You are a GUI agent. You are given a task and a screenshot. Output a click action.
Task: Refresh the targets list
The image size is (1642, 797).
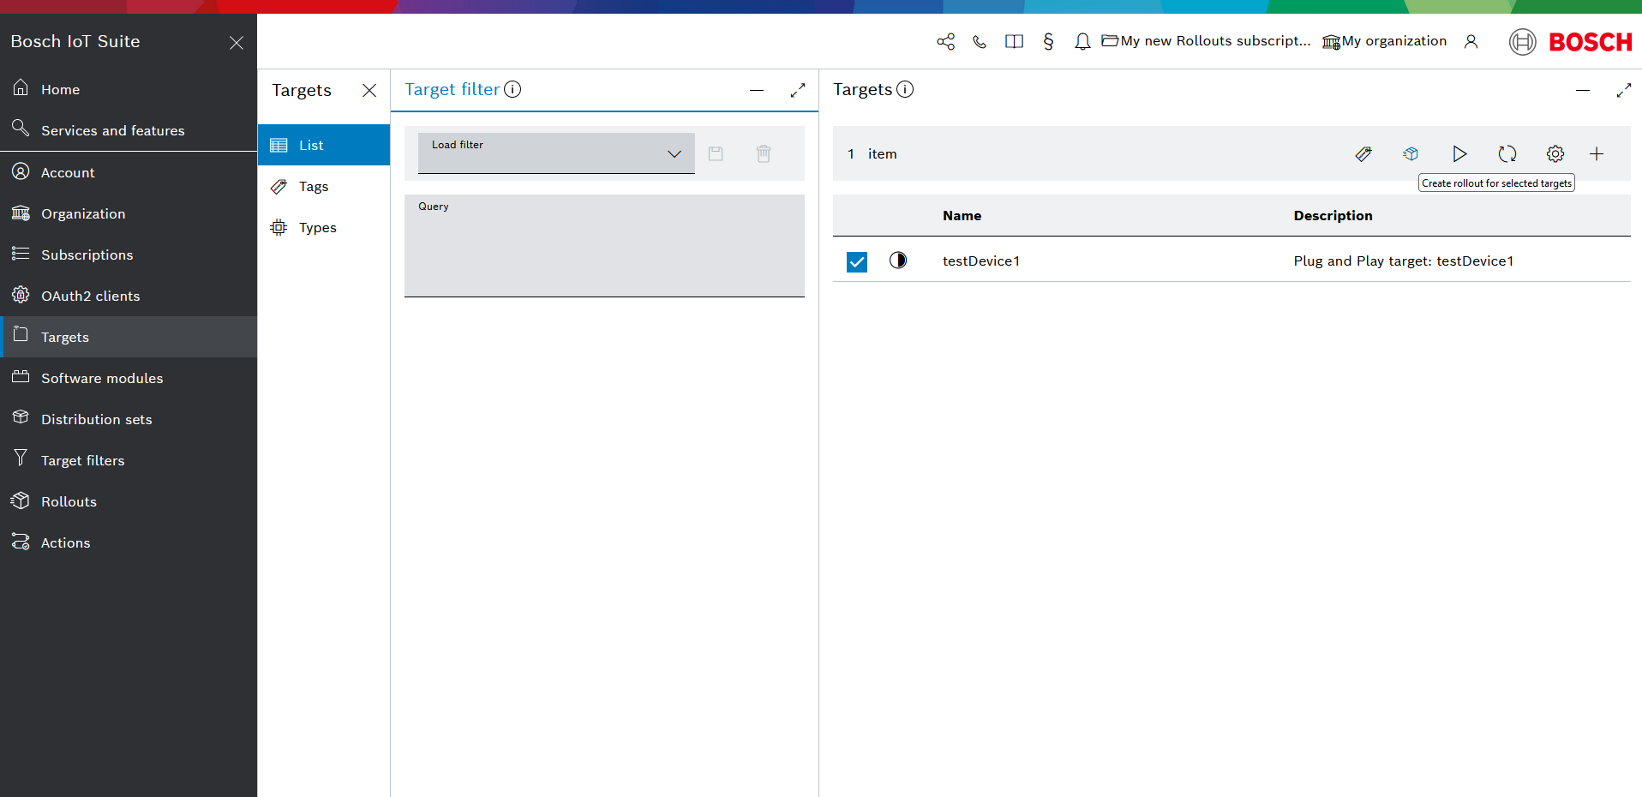point(1507,154)
